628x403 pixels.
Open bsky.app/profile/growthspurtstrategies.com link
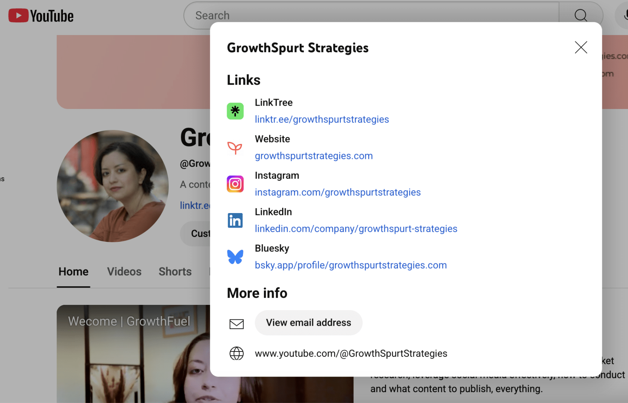pos(351,265)
